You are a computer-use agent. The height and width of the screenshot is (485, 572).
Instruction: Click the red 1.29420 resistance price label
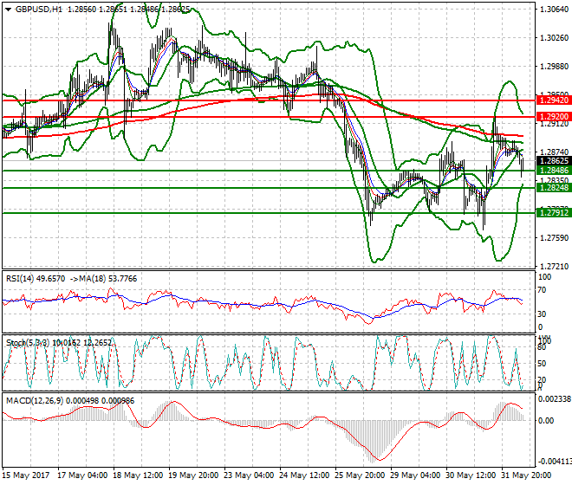point(554,100)
